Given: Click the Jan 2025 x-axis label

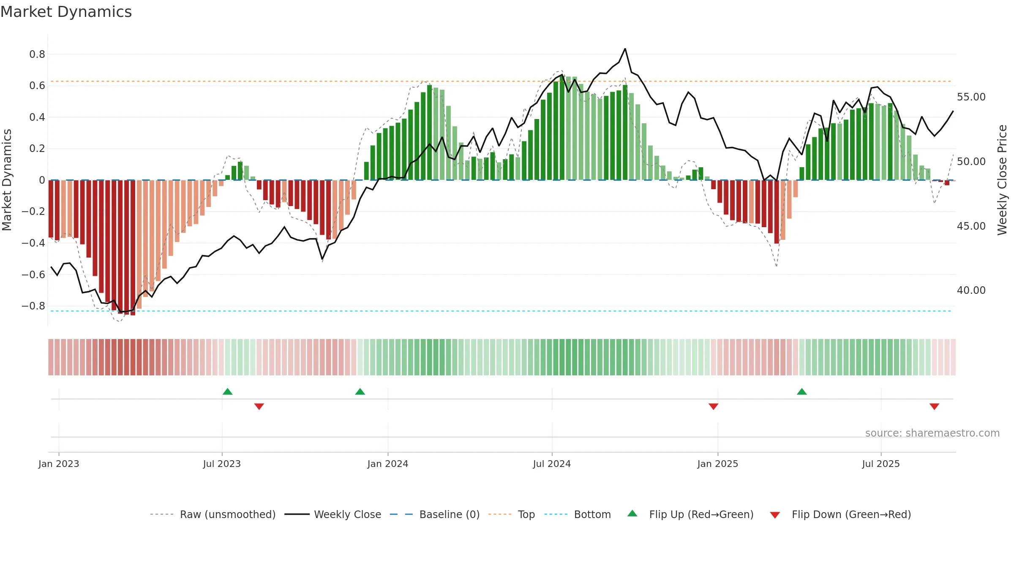Looking at the screenshot, I should click(x=718, y=464).
